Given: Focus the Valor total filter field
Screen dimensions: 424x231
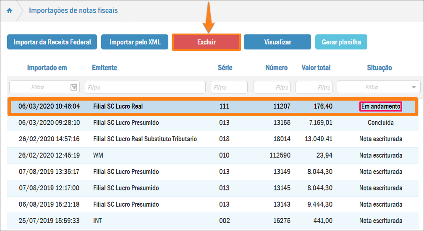Looking at the screenshot, I should tap(314, 87).
